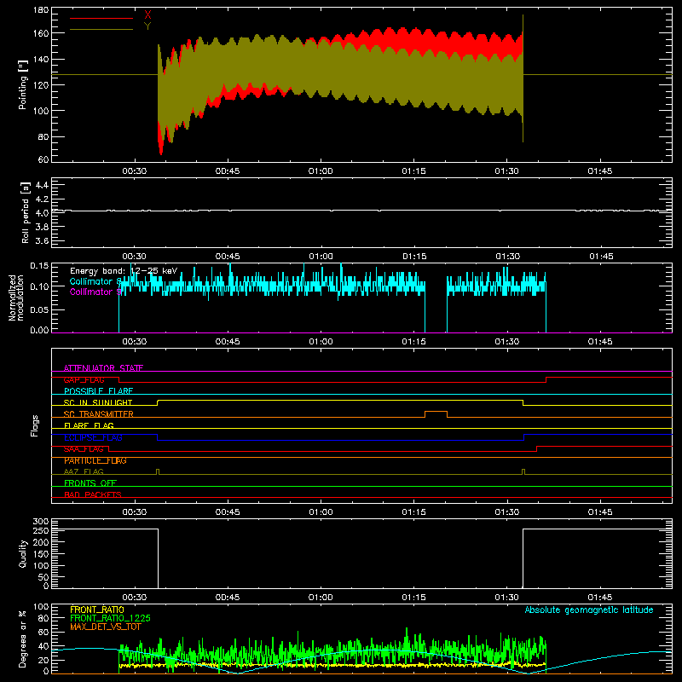Click the orange 'MAX_DET_VS_TOT' legend label

click(x=106, y=627)
